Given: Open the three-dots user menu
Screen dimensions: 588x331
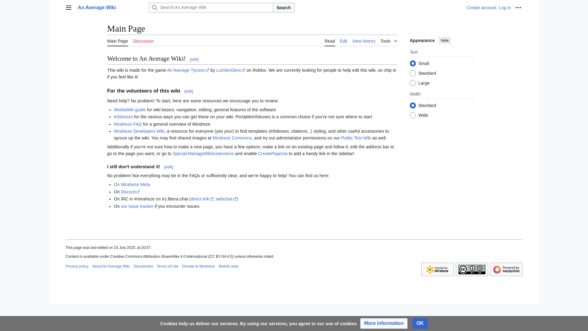Looking at the screenshot, I should [518, 8].
